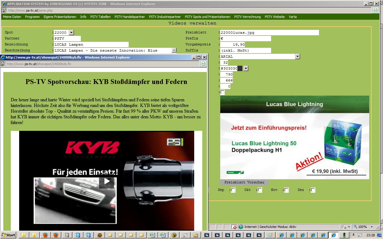This screenshot has width=383, height=239.
Task: Open the PSTV Spots und Präsentationen menu
Action: [x=208, y=17]
